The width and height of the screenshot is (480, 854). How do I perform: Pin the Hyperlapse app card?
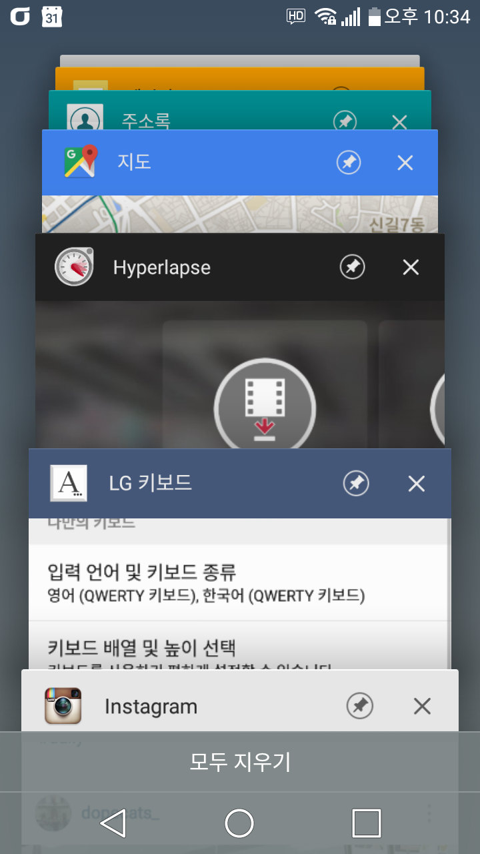pos(352,268)
